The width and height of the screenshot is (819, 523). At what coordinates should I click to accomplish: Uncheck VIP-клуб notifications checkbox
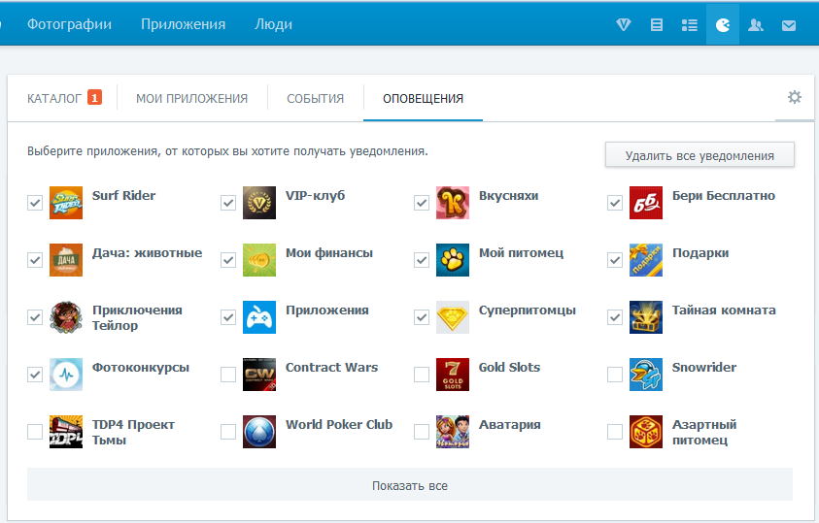(x=228, y=203)
